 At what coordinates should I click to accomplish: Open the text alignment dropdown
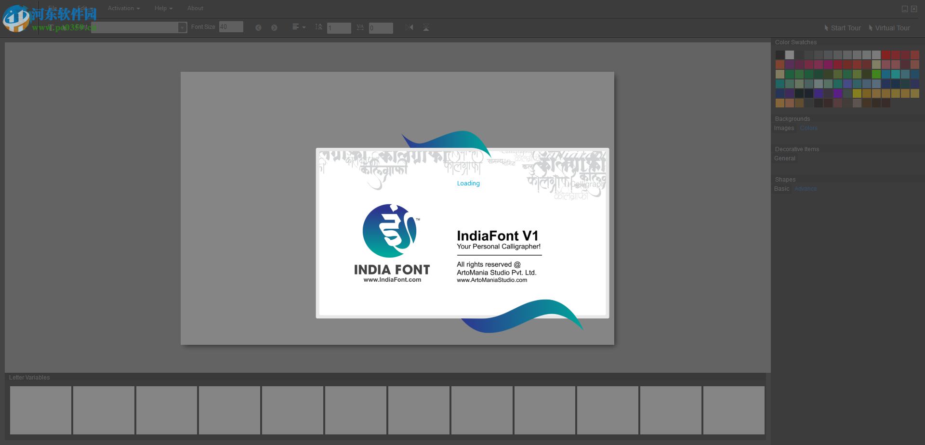299,27
